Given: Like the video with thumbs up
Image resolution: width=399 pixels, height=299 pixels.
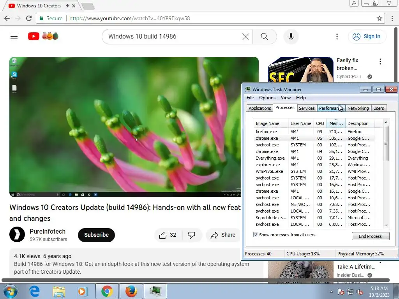Looking at the screenshot, I should 168,235.
